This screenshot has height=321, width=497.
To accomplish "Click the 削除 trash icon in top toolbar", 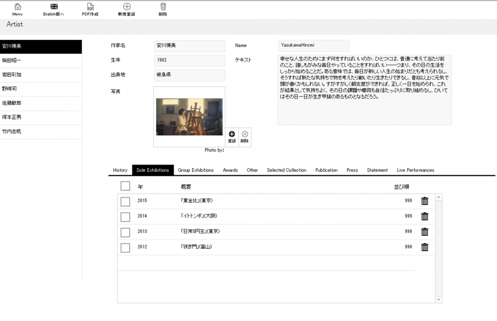I will click(163, 7).
